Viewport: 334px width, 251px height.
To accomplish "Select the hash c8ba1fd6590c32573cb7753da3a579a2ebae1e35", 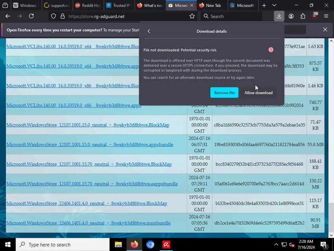I will (259, 125).
